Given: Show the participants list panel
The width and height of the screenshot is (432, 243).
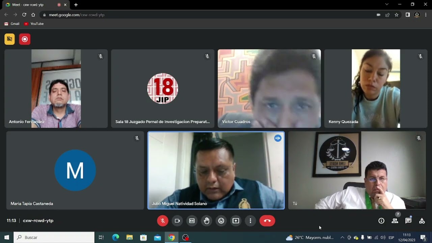Looking at the screenshot, I should [395, 221].
